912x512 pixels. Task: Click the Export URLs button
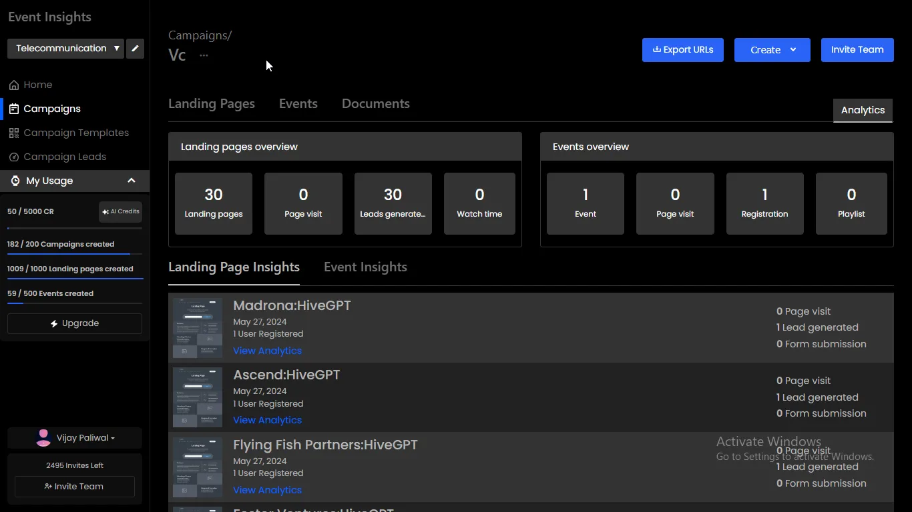click(682, 50)
